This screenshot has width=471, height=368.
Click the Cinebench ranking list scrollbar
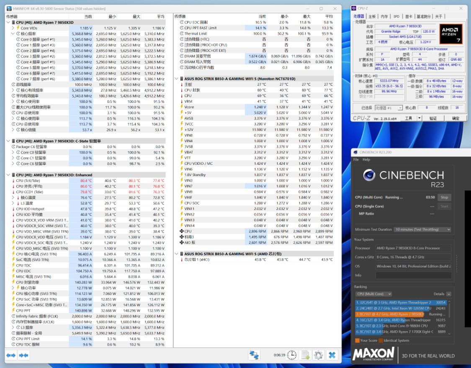(x=449, y=317)
